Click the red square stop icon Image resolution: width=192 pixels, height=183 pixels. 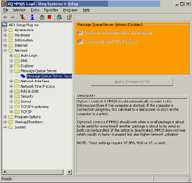point(50,17)
